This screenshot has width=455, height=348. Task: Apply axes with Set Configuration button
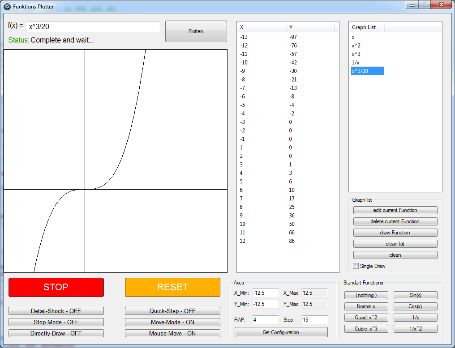click(x=281, y=332)
